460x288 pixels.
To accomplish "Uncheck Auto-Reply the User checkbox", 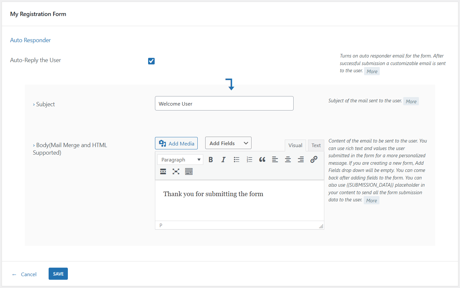I will point(151,61).
